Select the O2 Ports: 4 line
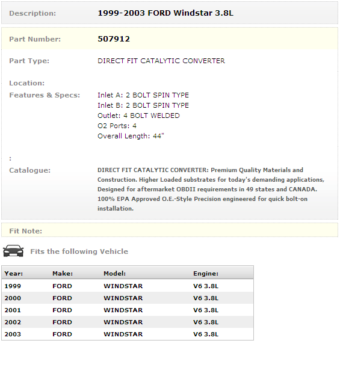Viewport: 343px width, 370px height. tap(117, 126)
